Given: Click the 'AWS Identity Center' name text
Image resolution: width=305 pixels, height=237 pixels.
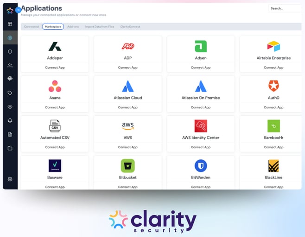Looking at the screenshot, I should click(x=201, y=138).
